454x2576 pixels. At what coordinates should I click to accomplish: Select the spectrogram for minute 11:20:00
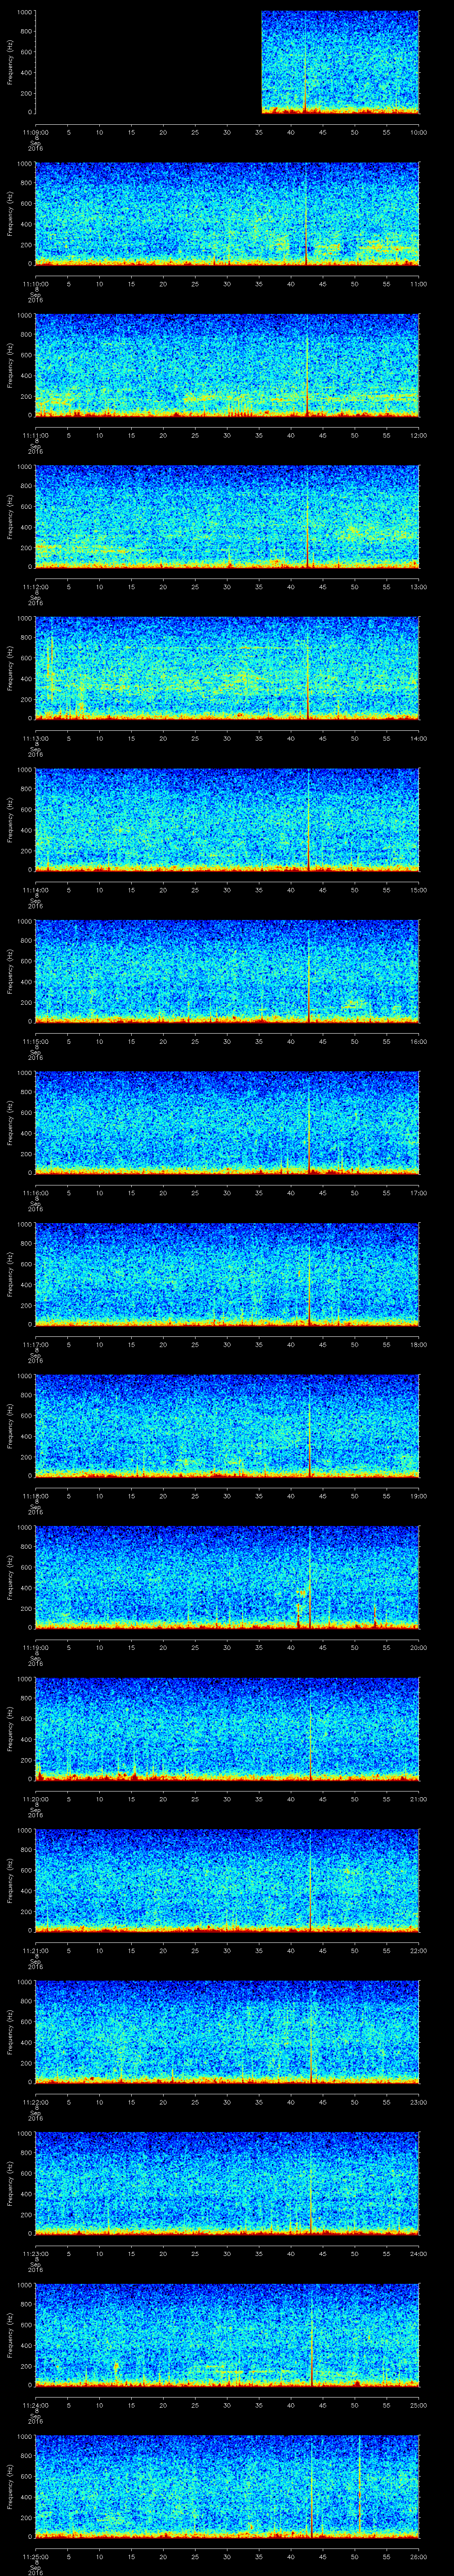[x=227, y=1729]
